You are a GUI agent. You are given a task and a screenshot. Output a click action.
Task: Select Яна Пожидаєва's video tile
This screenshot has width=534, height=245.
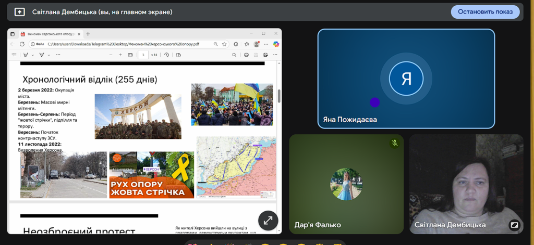(406, 78)
